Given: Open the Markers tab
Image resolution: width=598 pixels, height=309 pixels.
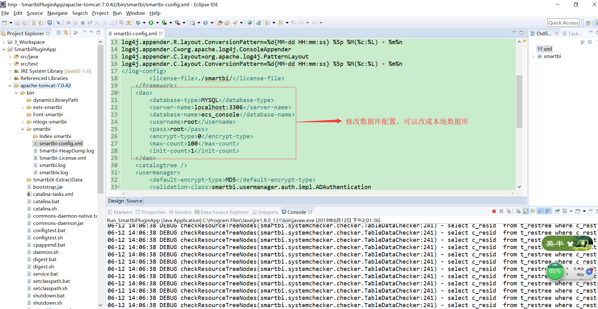Looking at the screenshot, I should click(120, 212).
